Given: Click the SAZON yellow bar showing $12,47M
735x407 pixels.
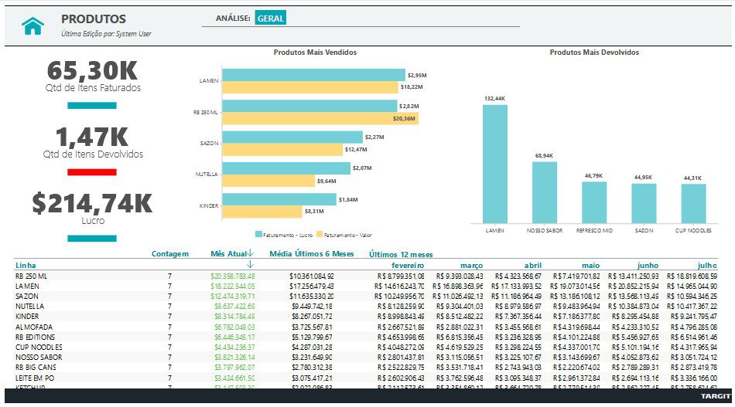Looking at the screenshot, I should pyautogui.click(x=282, y=150).
